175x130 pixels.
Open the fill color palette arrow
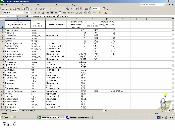[103, 13]
